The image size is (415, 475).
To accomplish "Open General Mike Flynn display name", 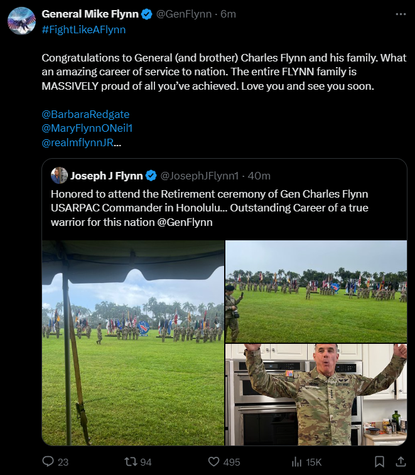I will tap(90, 14).
